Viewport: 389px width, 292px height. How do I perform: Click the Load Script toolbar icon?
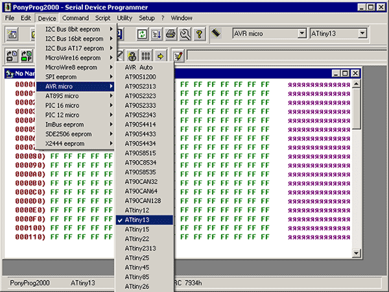(156, 34)
